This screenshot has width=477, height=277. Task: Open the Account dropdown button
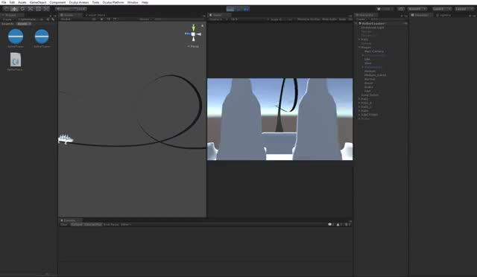click(417, 9)
